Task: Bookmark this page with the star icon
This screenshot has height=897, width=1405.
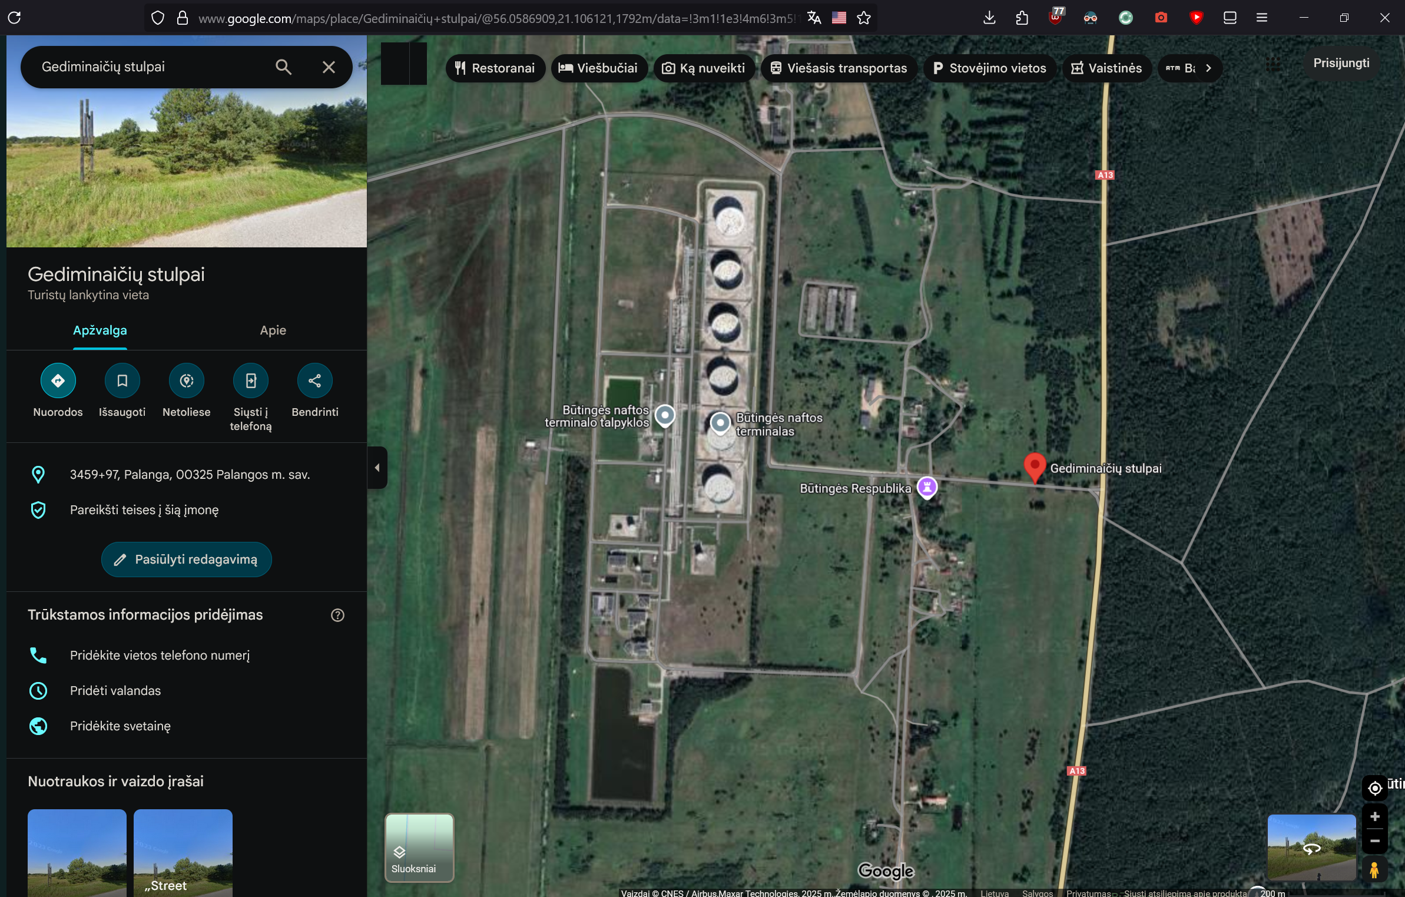Action: (864, 18)
